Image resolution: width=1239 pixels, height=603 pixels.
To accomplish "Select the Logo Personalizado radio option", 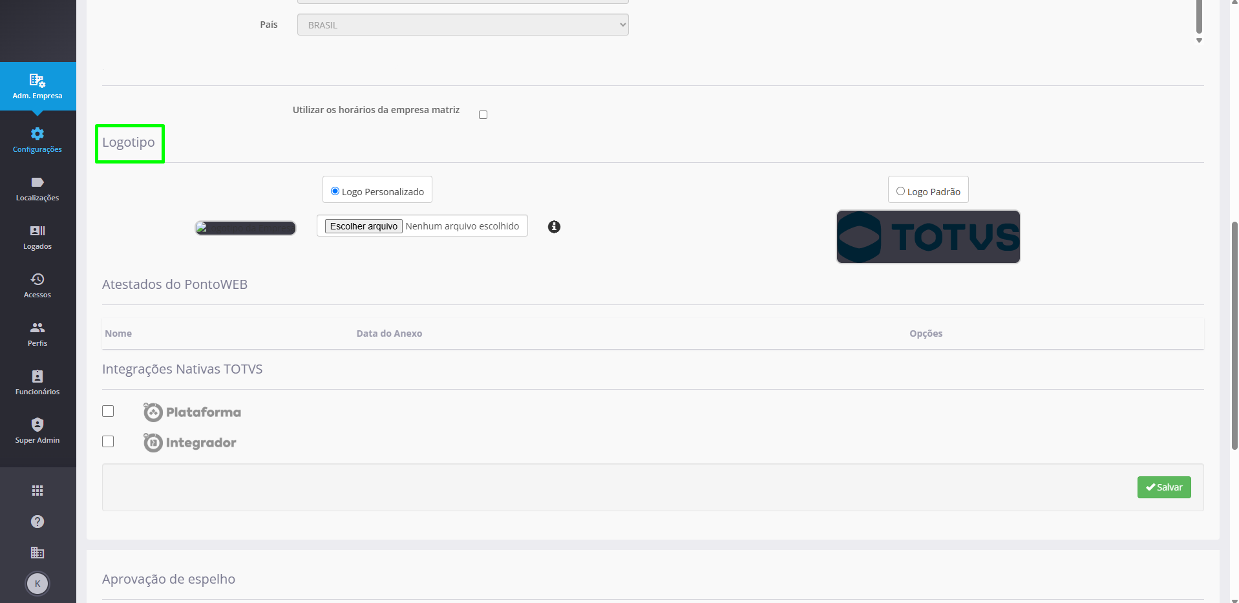I will [x=335, y=191].
